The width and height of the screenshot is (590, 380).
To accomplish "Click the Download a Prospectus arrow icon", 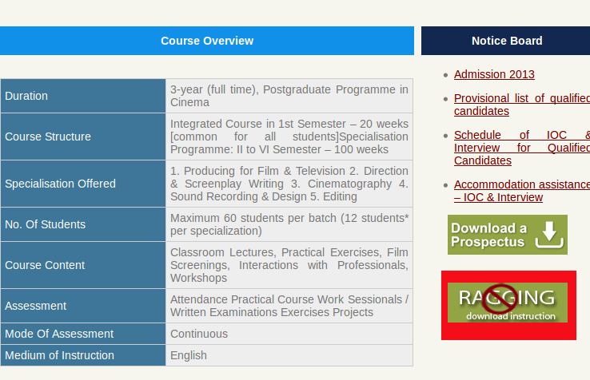I will (549, 235).
